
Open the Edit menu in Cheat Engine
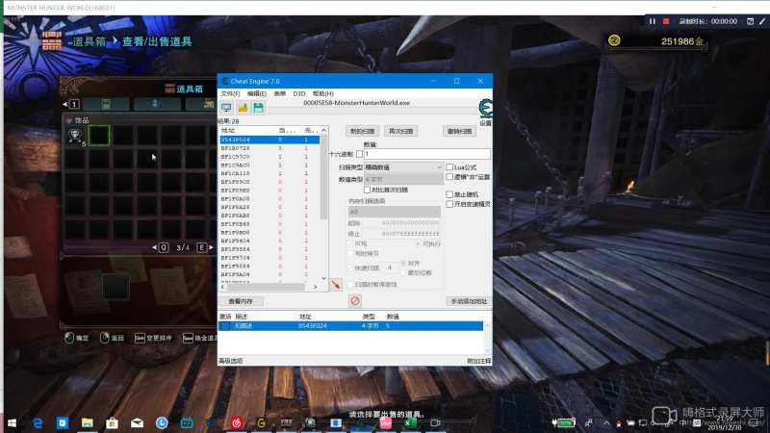[256, 93]
